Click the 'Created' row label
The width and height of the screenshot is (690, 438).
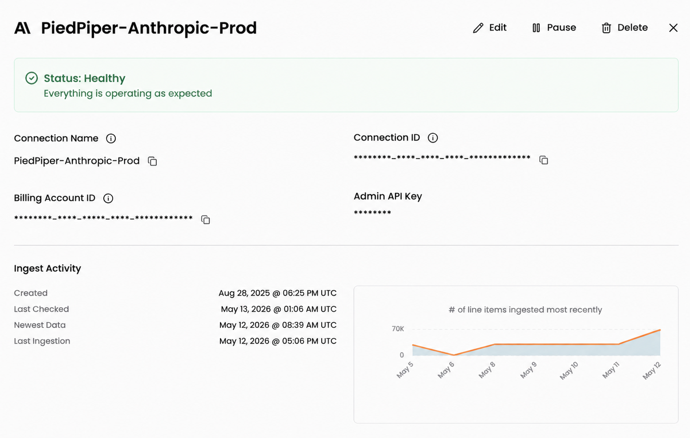[x=31, y=293]
